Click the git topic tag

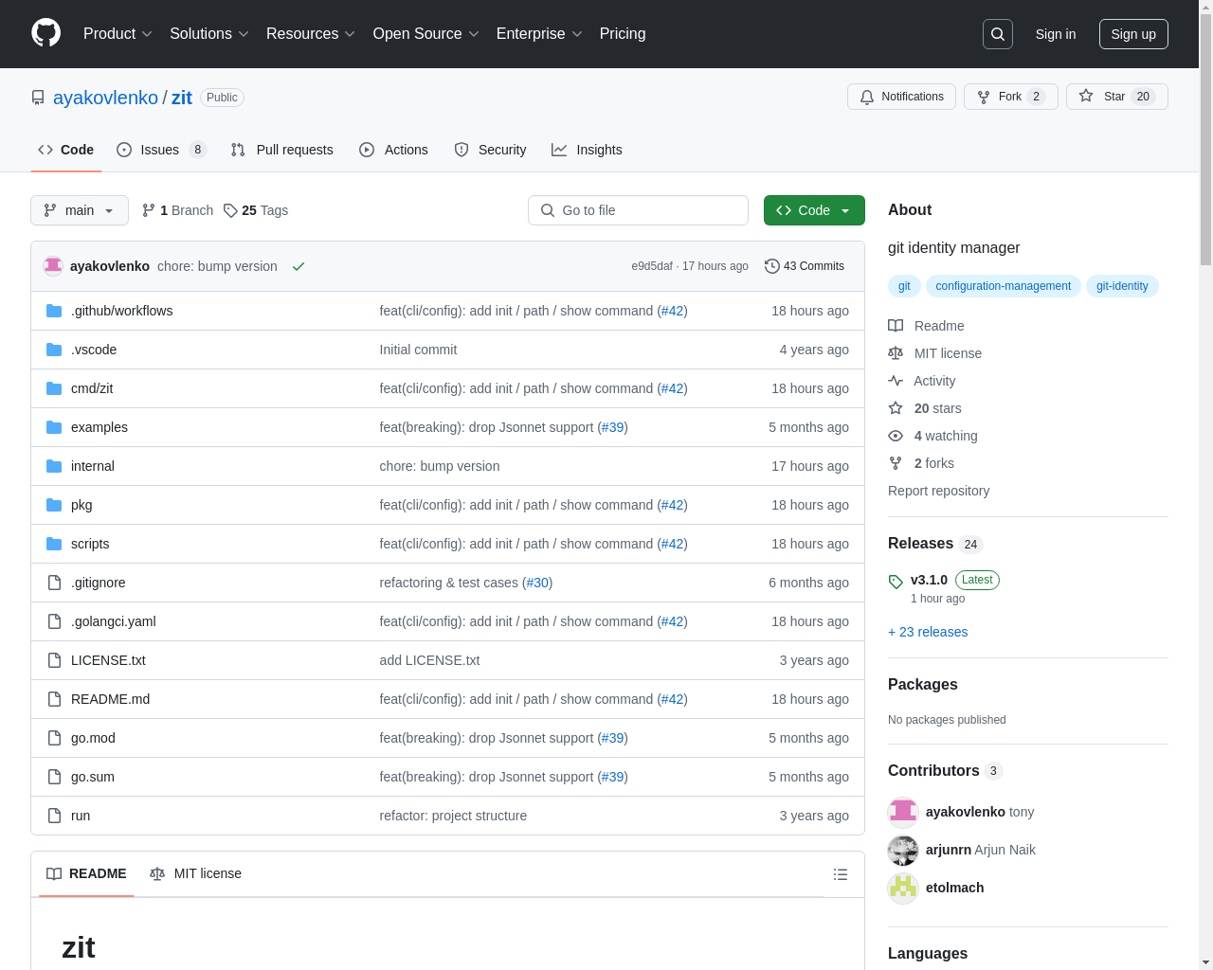click(x=904, y=286)
